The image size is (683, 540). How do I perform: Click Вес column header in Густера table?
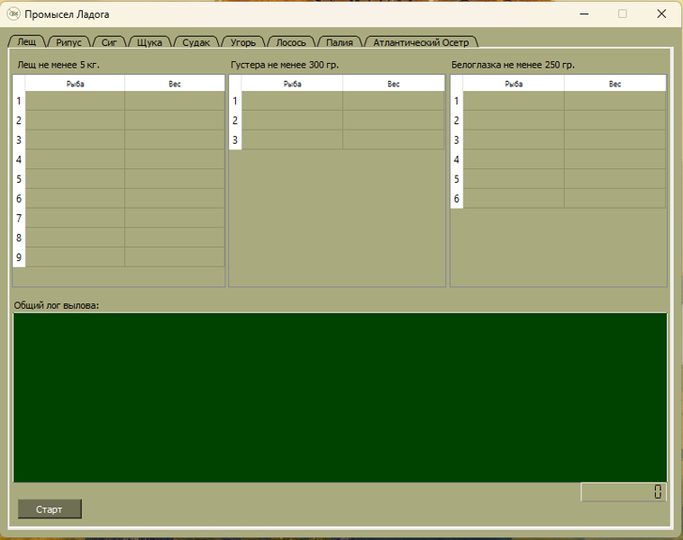click(x=394, y=84)
